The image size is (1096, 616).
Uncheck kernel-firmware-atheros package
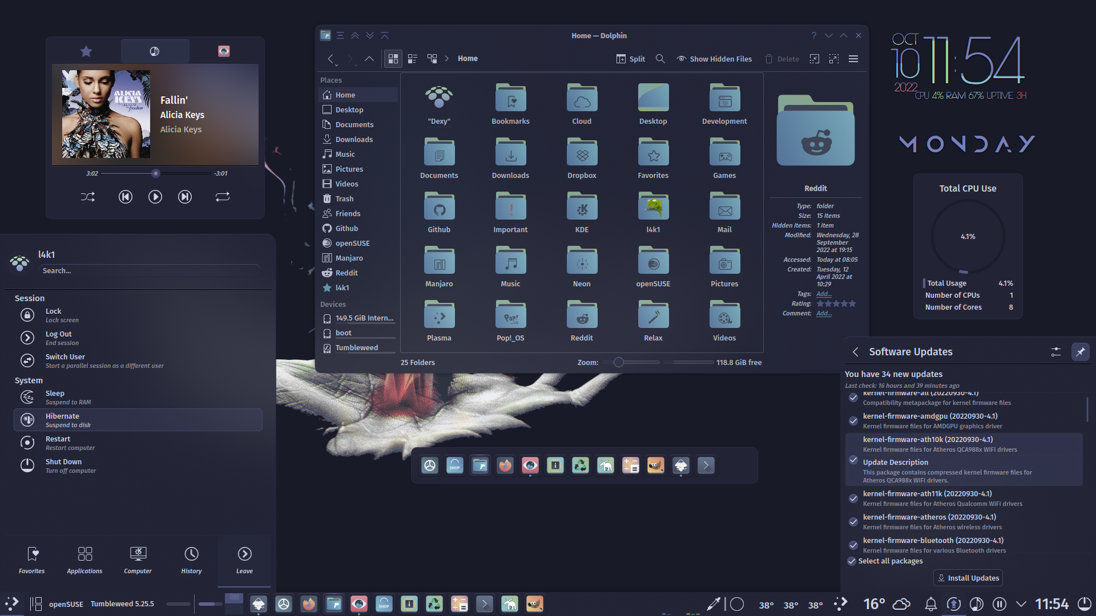tap(853, 522)
